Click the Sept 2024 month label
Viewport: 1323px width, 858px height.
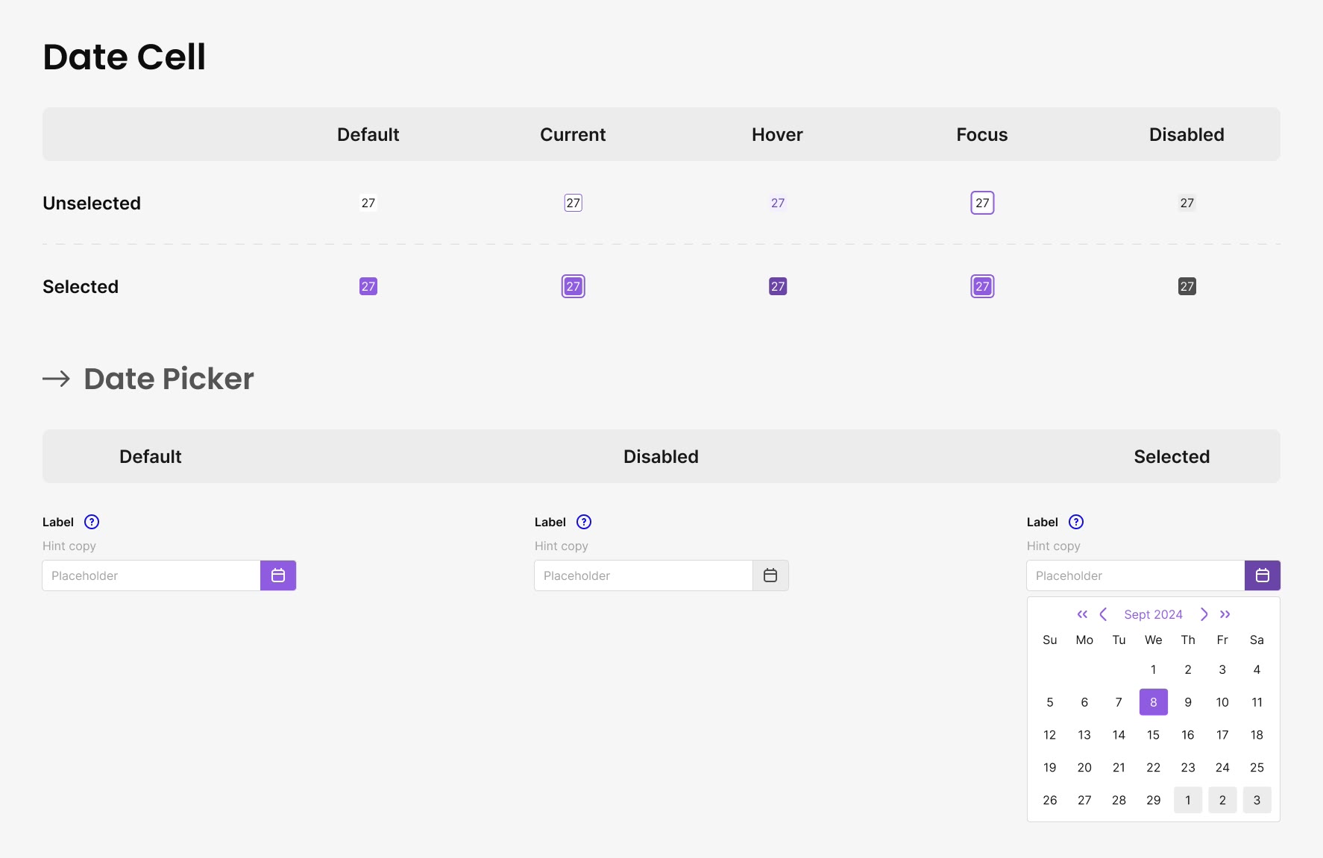(x=1153, y=614)
